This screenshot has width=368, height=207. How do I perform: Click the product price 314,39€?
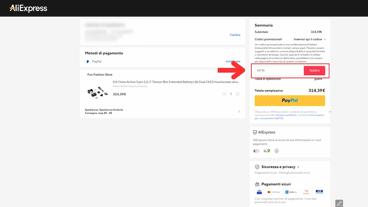click(120, 94)
